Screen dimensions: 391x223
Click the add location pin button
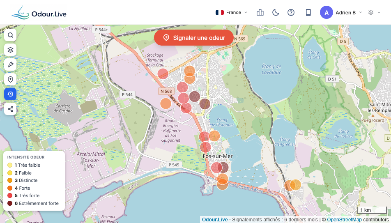10,79
